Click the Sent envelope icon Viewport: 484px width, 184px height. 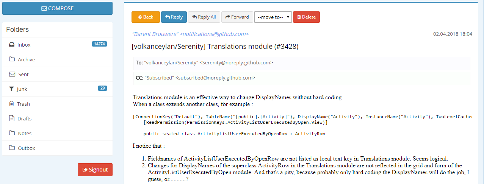point(12,74)
